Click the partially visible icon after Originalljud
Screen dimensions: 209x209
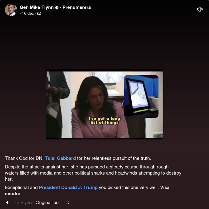point(68,203)
